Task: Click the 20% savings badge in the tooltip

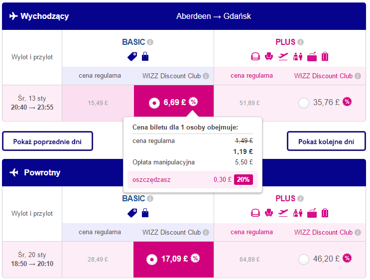Action: [x=244, y=180]
